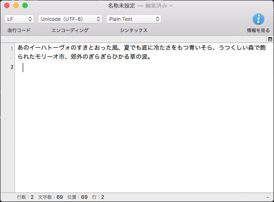The width and height of the screenshot is (274, 202).
Task: Open the Unicode (UTF-8) encoding dropdown
Action: click(x=70, y=19)
